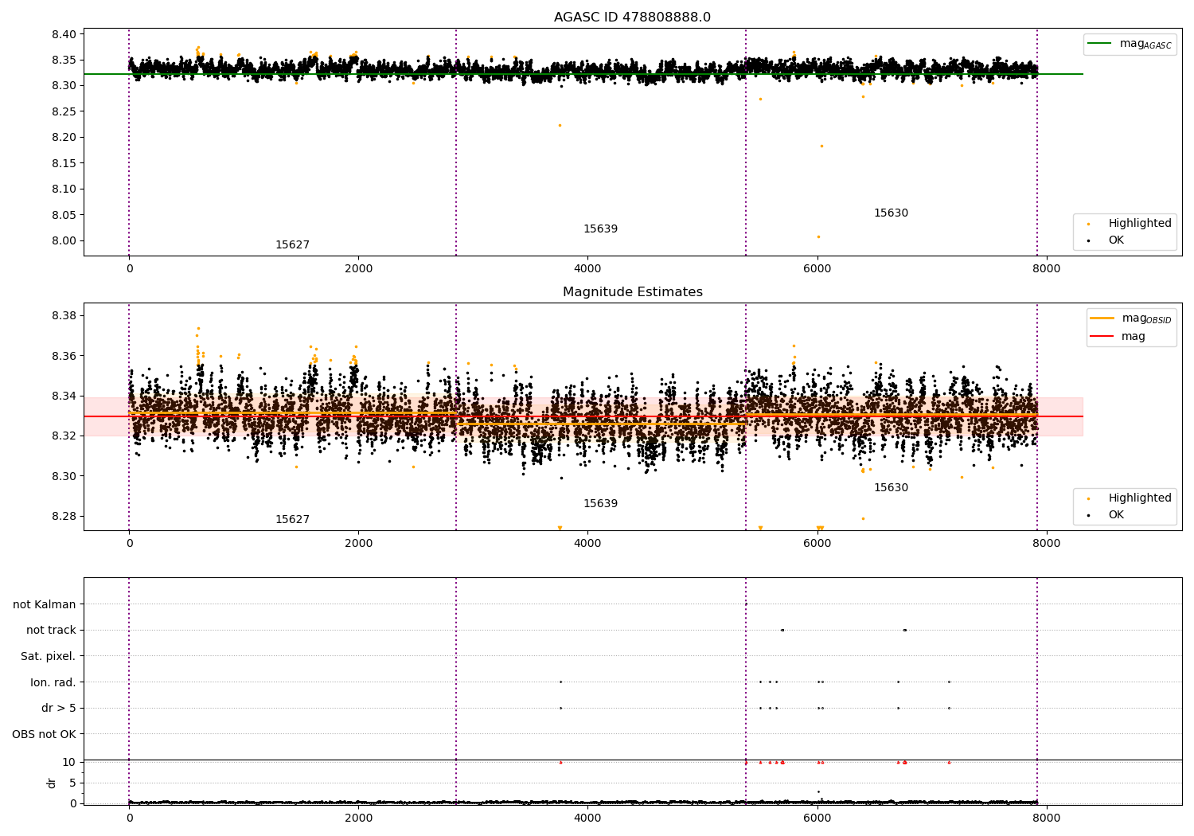Click obsid label 15627 in the AGASC ID plot
Viewport: 1194px width, 836px height.
click(x=292, y=245)
